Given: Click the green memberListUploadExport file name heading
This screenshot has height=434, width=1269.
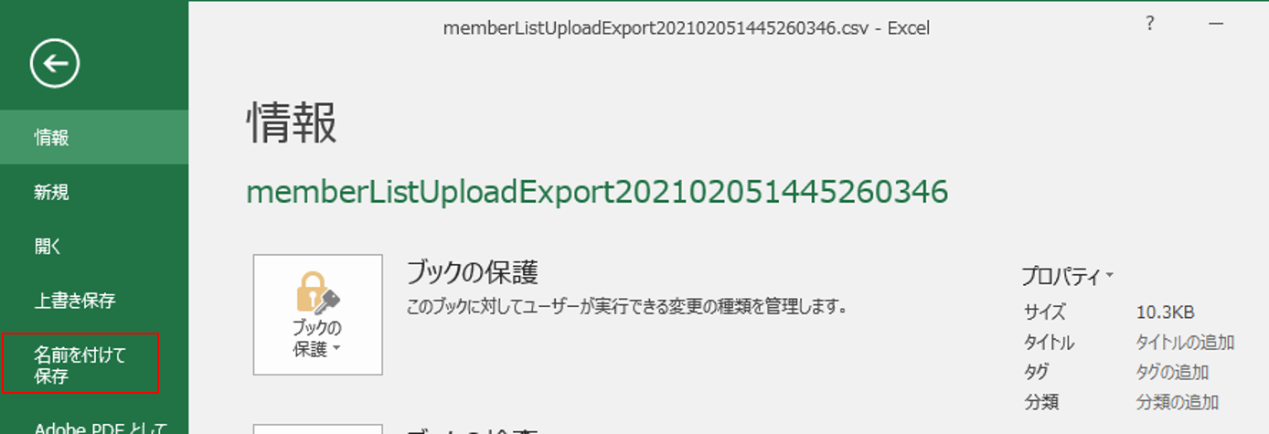Looking at the screenshot, I should click(597, 191).
